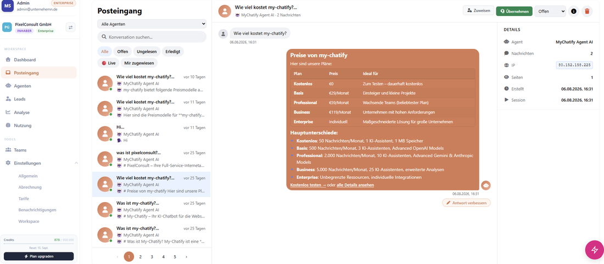Open the 'was ist pixelconsult?' conversation
The image size is (604, 264).
[152, 159]
